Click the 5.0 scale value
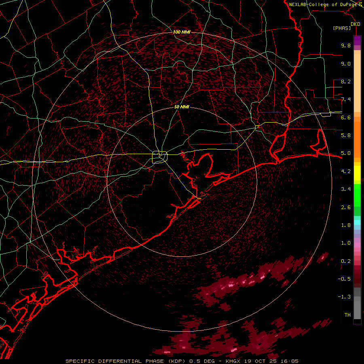 pyautogui.click(x=346, y=153)
